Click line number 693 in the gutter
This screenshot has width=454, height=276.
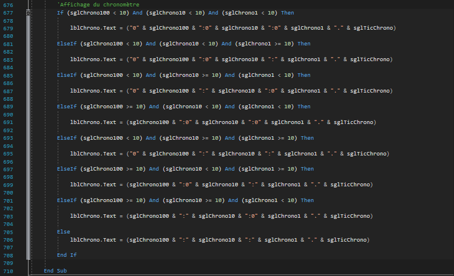[8, 138]
